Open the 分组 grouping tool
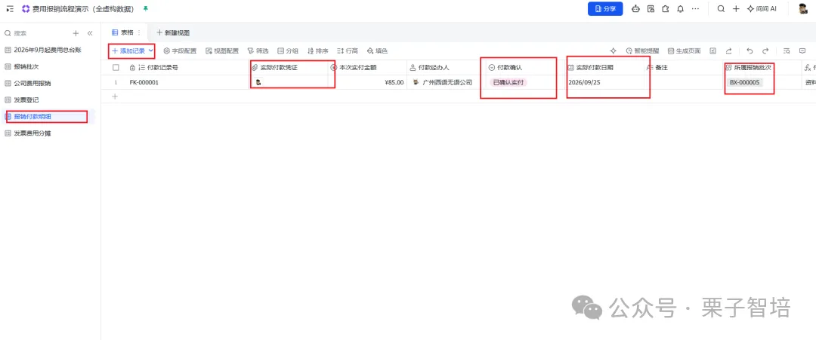This screenshot has width=816, height=340. click(x=288, y=51)
